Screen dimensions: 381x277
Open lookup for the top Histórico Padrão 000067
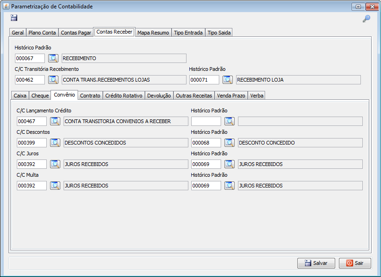click(53, 58)
